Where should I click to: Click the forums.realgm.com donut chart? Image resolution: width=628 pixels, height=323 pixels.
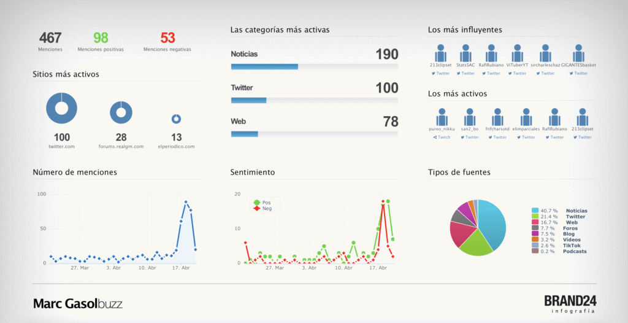121,112
